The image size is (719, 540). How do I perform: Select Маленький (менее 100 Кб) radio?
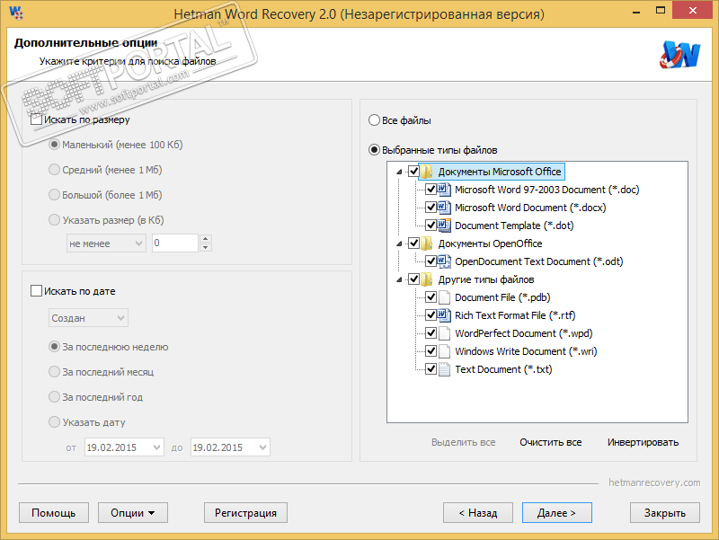click(54, 145)
